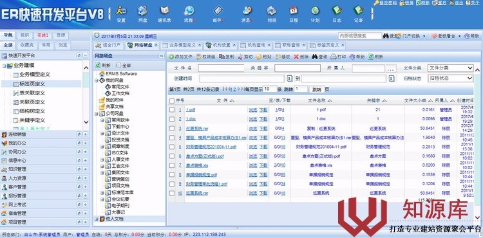This screenshot has height=238, width=483.
Task: Click the red 删除 delete toolbar button
Action: coord(301,57)
